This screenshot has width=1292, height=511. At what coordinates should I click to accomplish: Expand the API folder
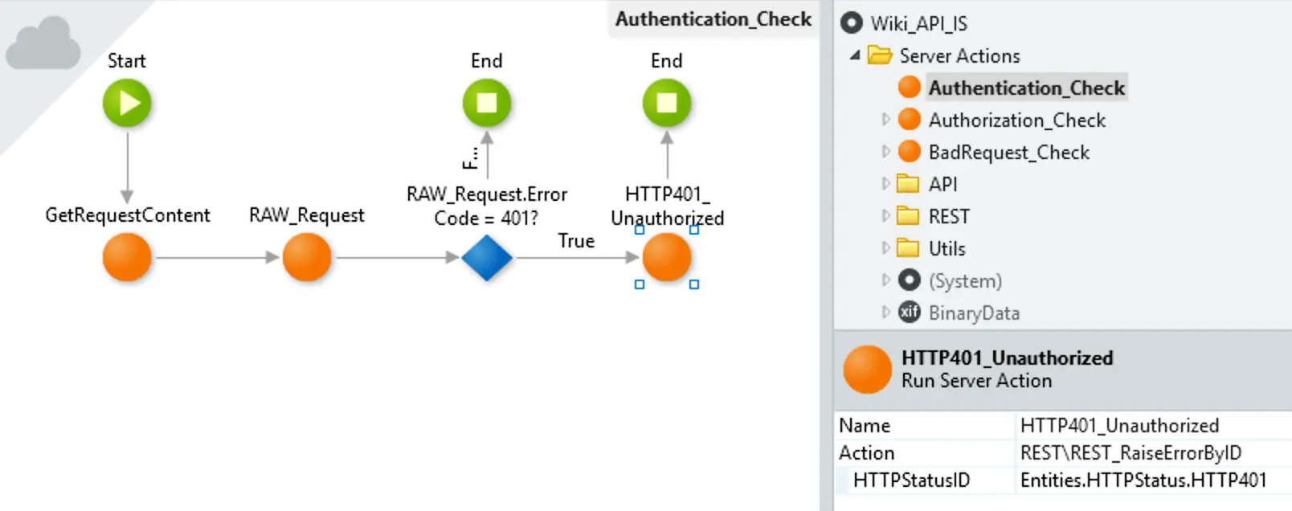885,184
